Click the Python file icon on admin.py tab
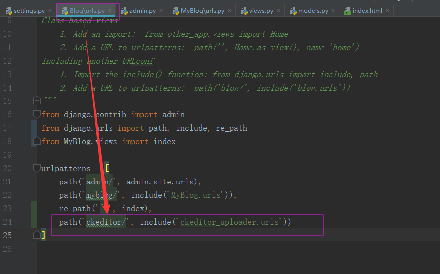 (124, 11)
